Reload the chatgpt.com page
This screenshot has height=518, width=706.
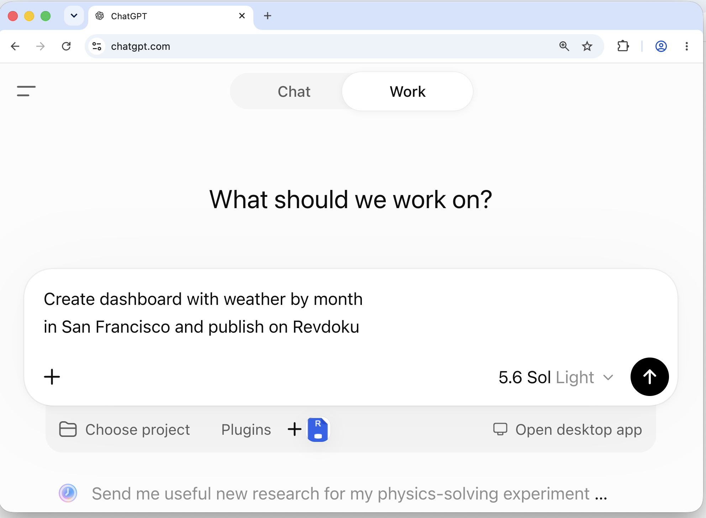[66, 46]
